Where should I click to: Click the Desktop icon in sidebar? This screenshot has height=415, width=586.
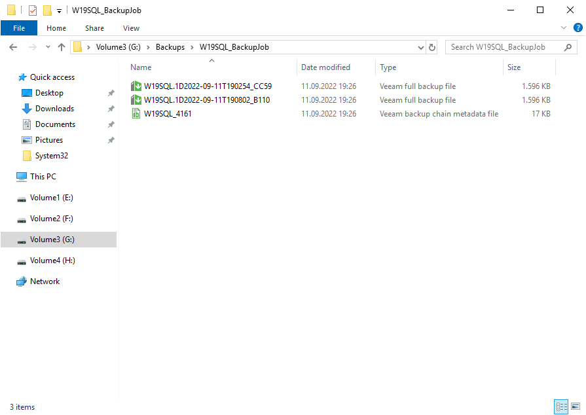(x=27, y=93)
